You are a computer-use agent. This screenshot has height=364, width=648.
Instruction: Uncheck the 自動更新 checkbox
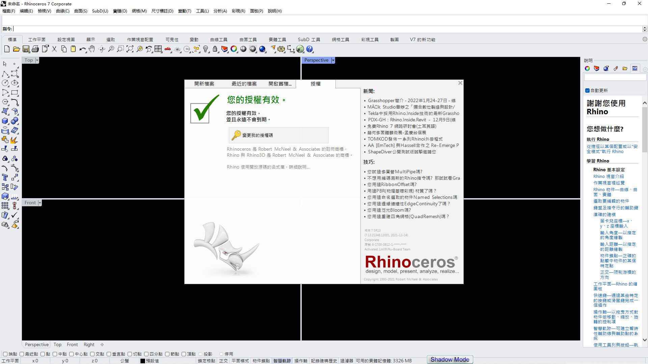pos(587,90)
